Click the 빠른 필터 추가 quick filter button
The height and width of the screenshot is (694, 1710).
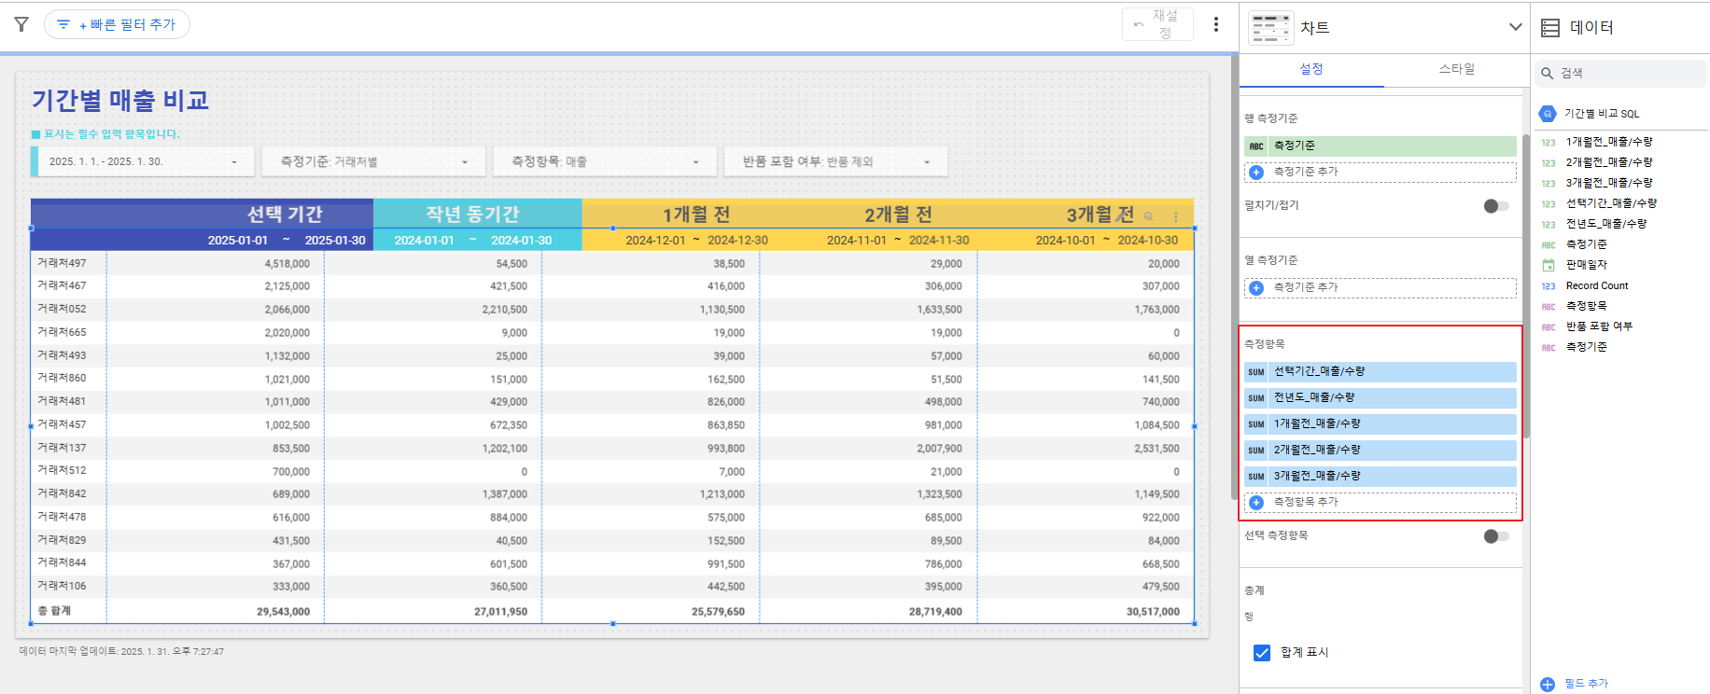[x=117, y=24]
